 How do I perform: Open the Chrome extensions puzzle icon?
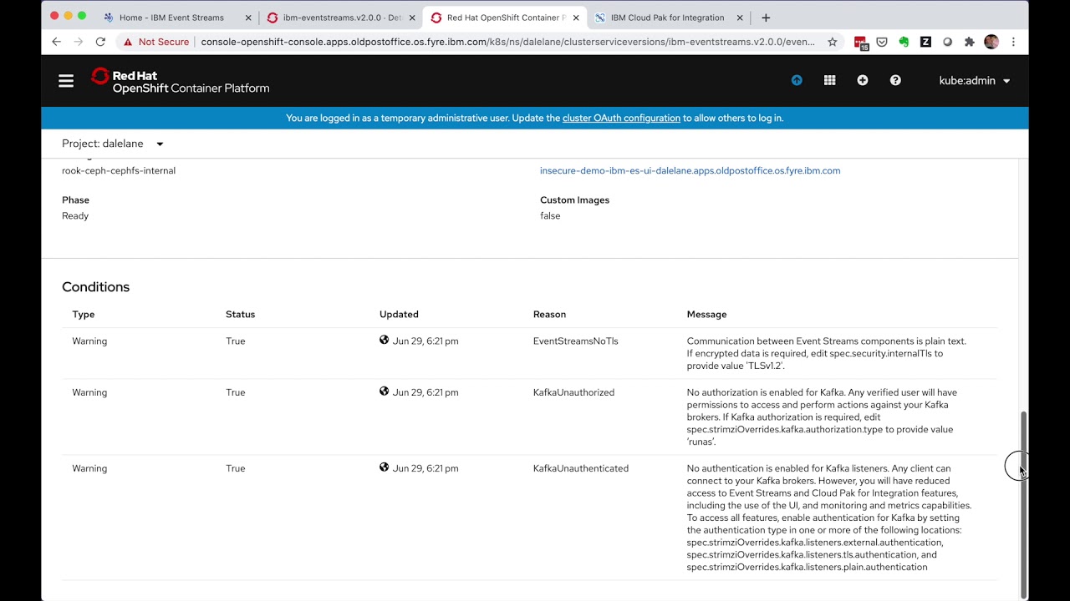pos(970,42)
